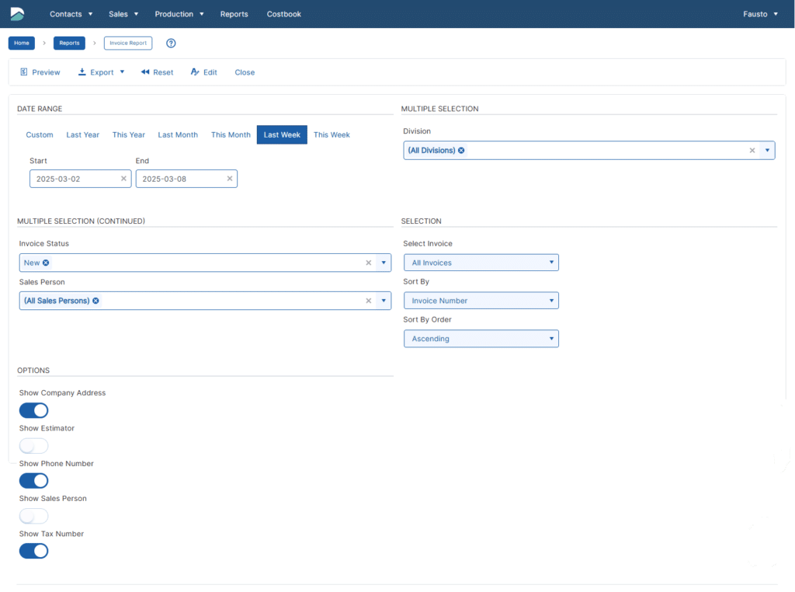This screenshot has width=795, height=592.
Task: Clear the Start date with its X icon
Action: pyautogui.click(x=123, y=179)
